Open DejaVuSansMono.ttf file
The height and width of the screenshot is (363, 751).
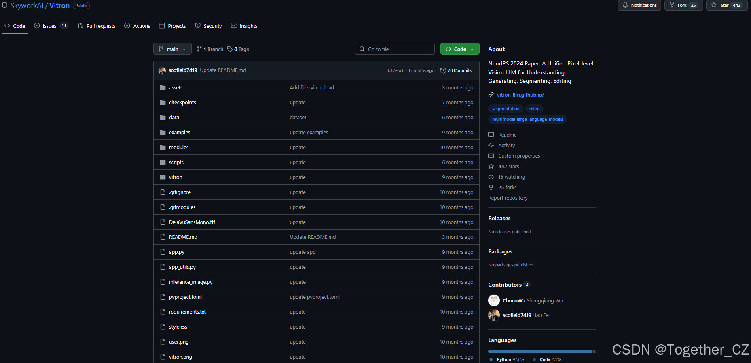click(192, 222)
